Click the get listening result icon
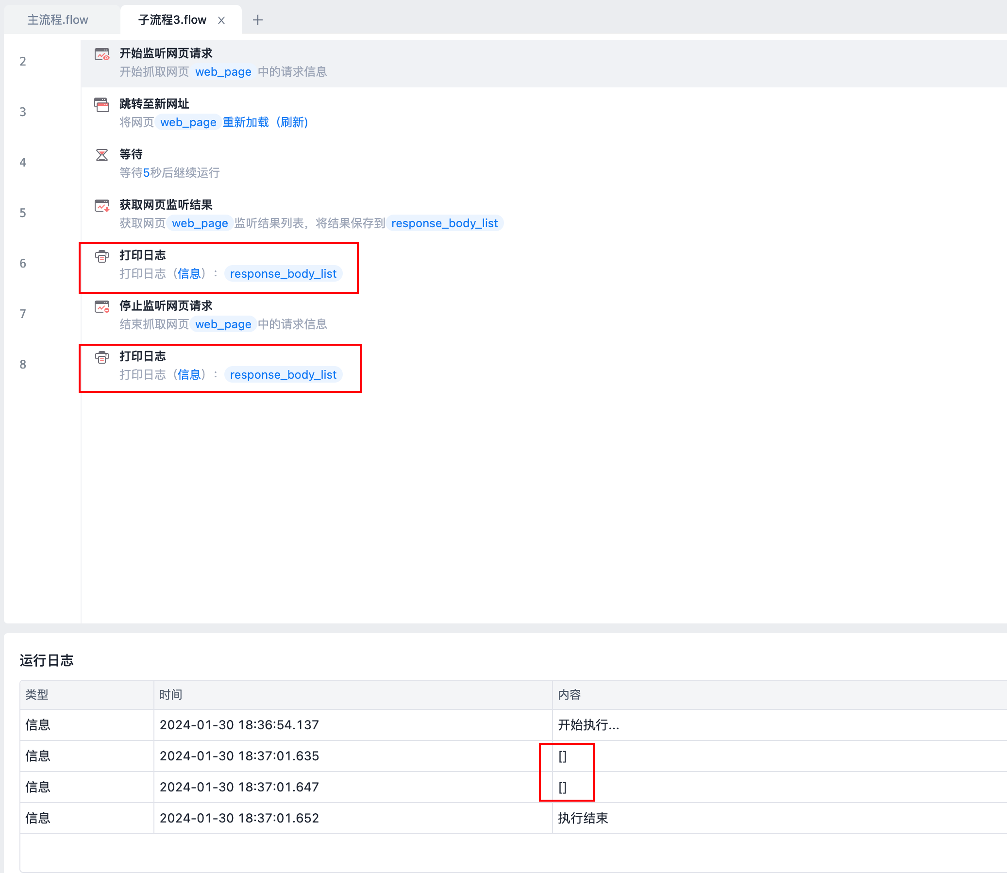The width and height of the screenshot is (1007, 873). click(102, 205)
